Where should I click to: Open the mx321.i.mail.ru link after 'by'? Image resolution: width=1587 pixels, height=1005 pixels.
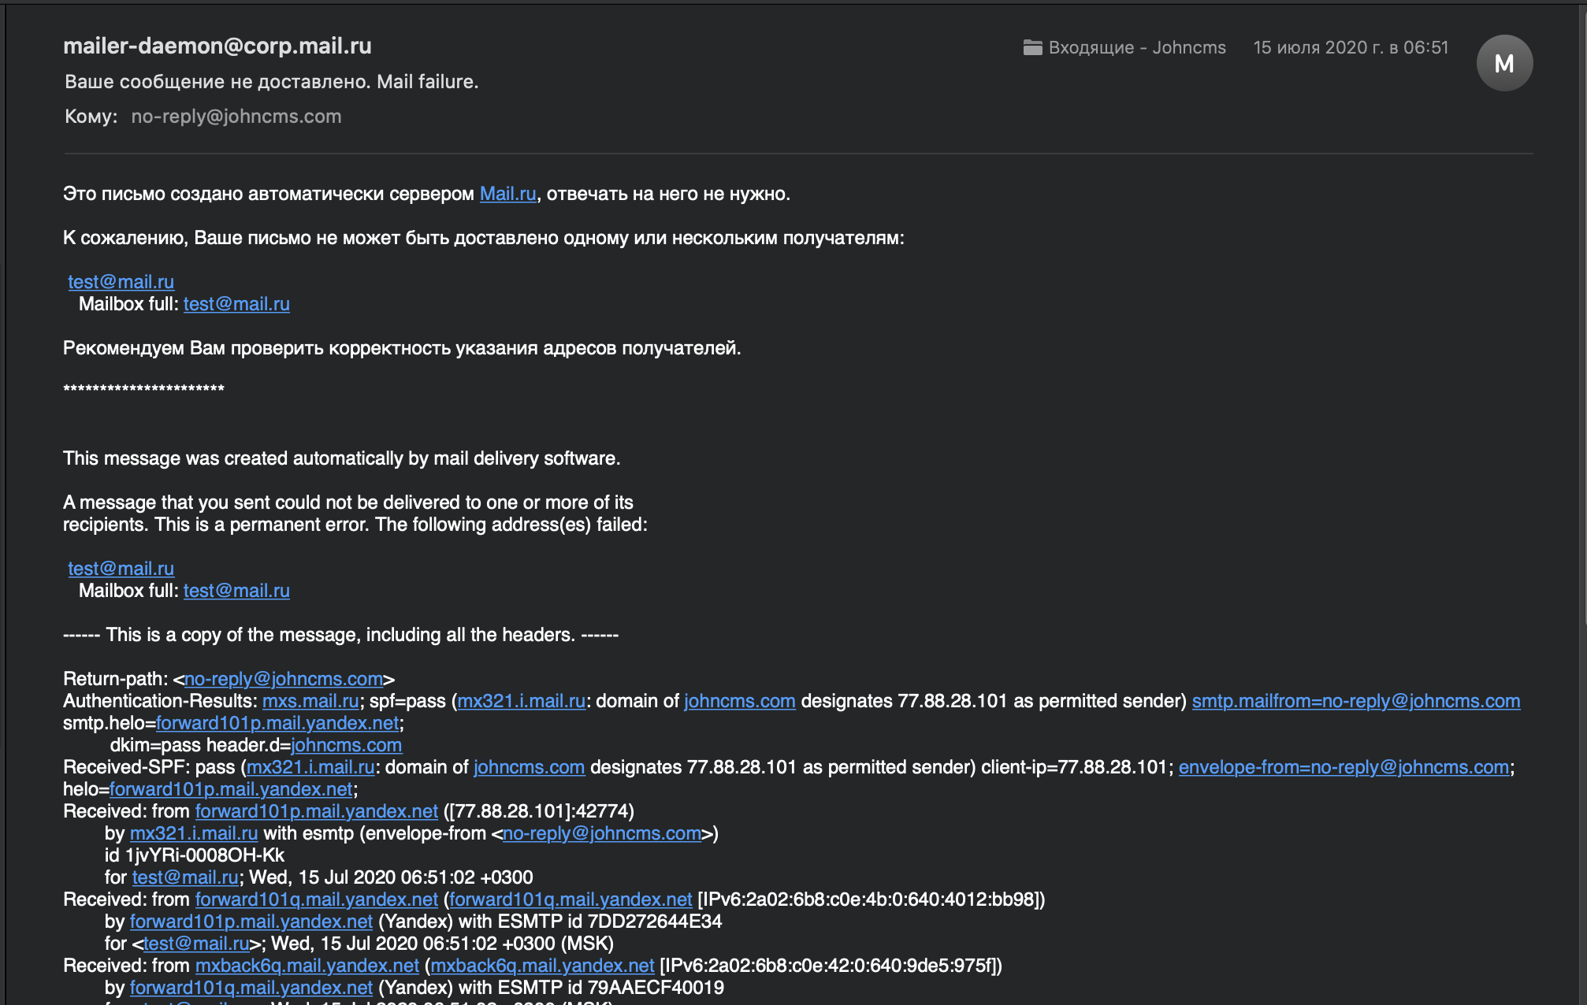coord(194,833)
